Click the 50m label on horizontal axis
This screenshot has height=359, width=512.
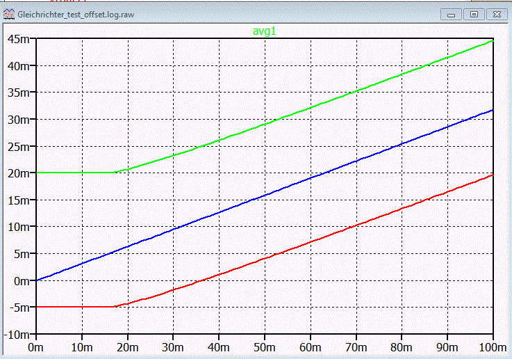click(x=265, y=347)
